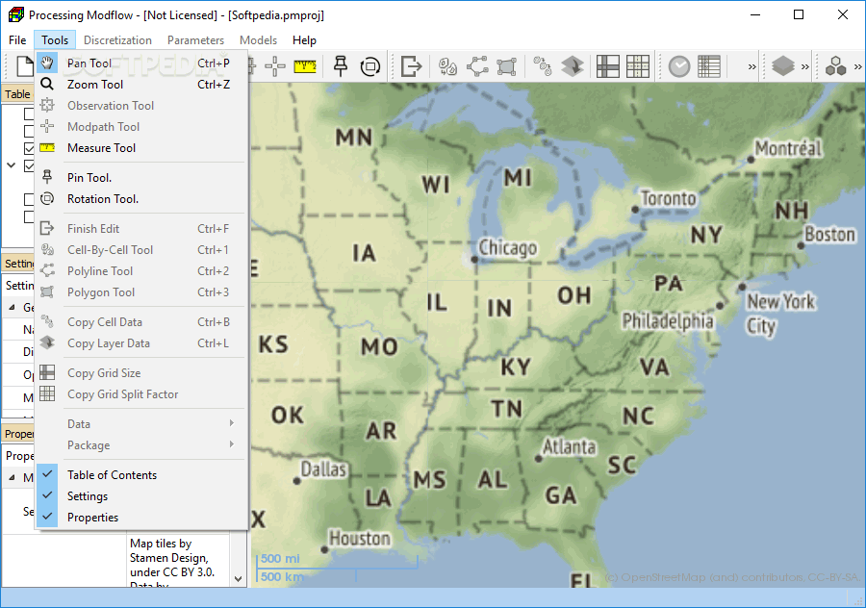Open the Help menu
866x608 pixels.
click(x=304, y=39)
